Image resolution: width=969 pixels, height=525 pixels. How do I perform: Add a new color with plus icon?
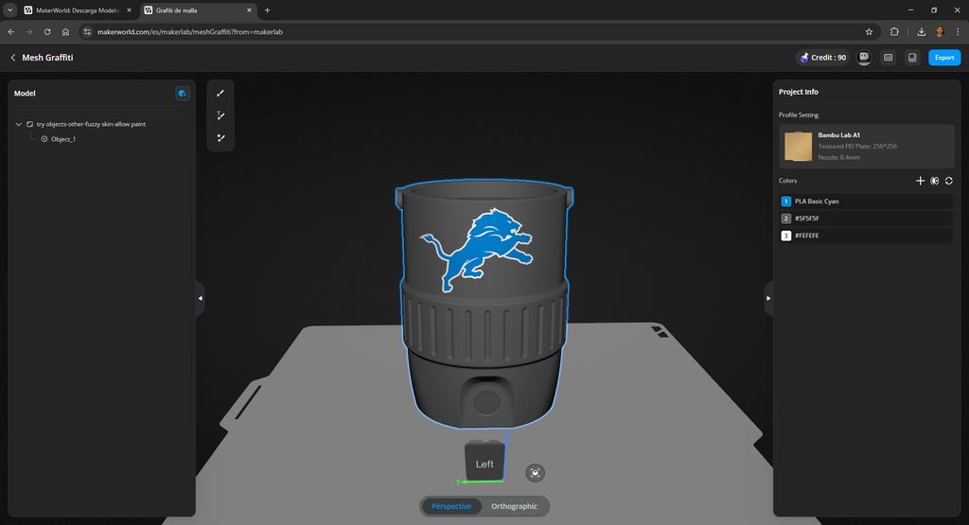pyautogui.click(x=920, y=181)
